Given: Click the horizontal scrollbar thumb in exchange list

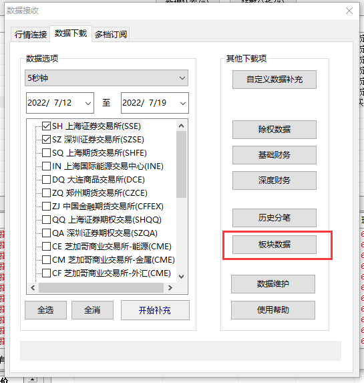Looking at the screenshot, I should pyautogui.click(x=101, y=287).
